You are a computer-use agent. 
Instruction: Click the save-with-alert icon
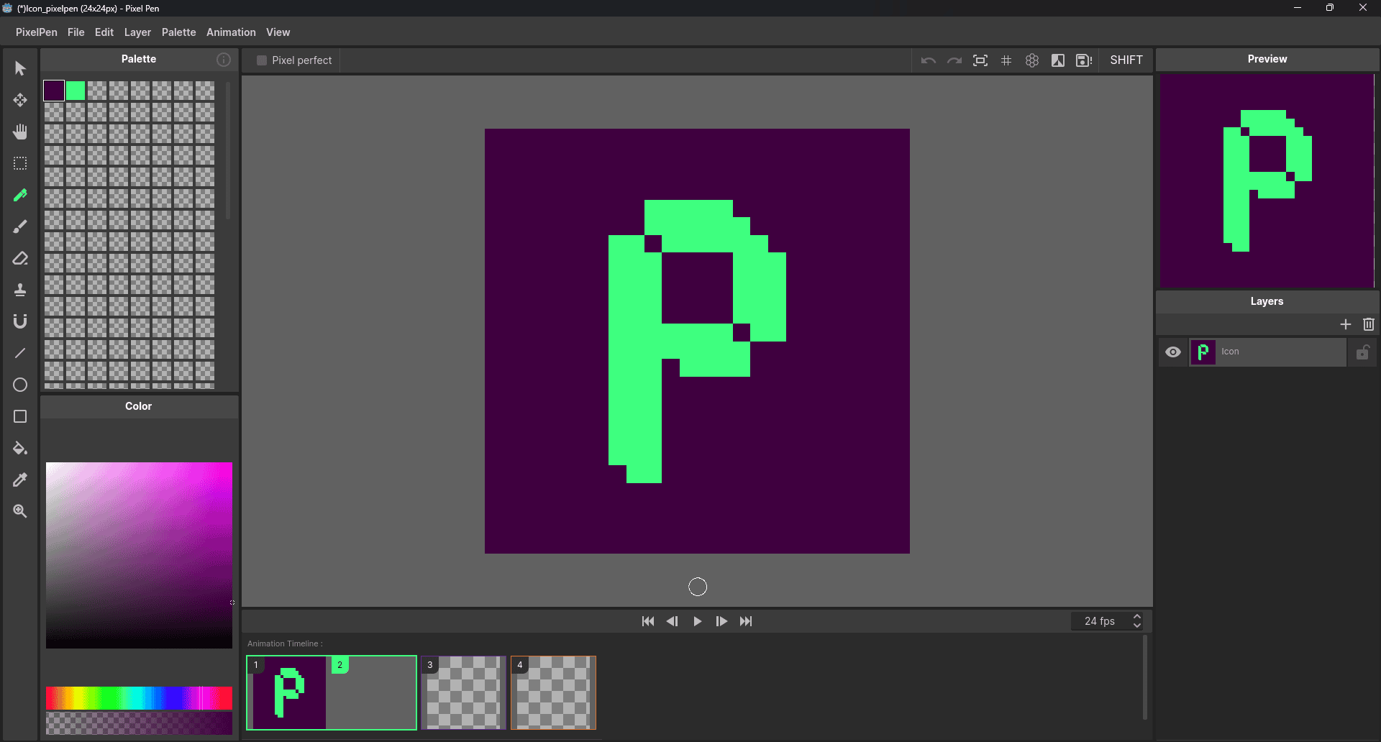point(1084,60)
